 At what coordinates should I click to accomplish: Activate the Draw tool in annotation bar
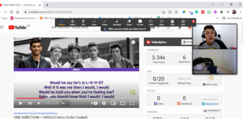point(94,22)
